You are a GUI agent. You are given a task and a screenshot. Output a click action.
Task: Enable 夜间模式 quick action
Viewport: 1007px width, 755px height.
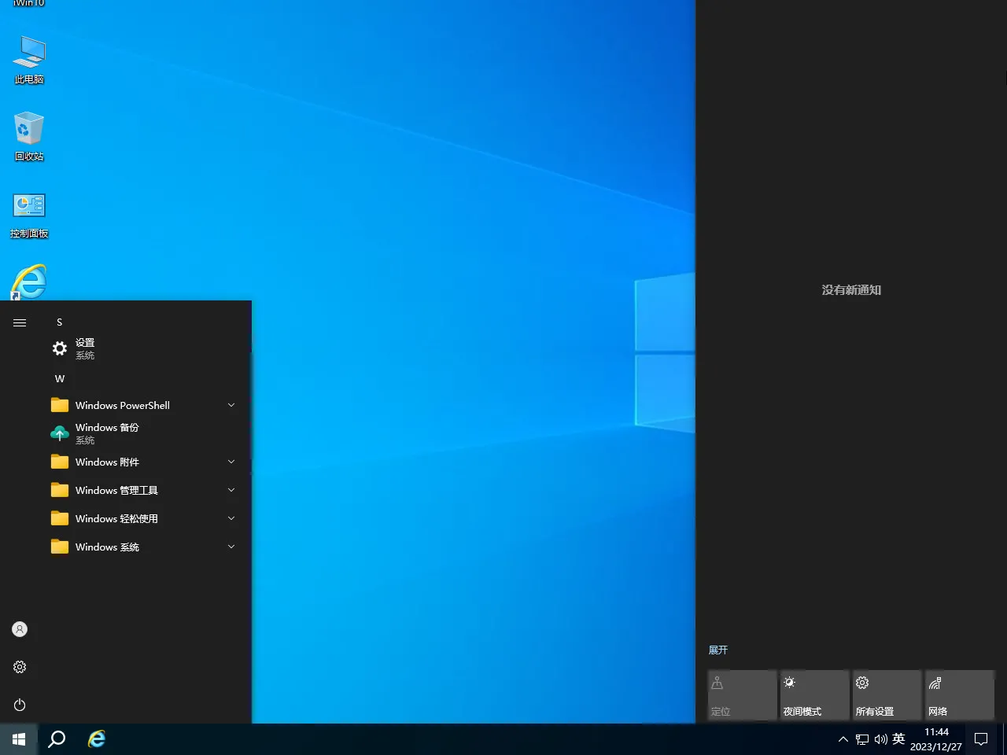(814, 694)
